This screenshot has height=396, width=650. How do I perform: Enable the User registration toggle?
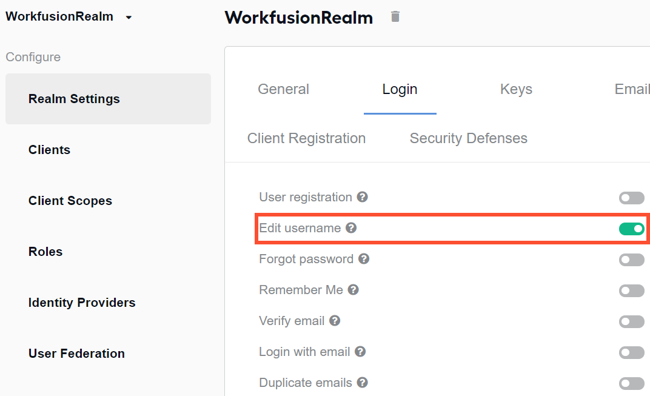point(631,198)
